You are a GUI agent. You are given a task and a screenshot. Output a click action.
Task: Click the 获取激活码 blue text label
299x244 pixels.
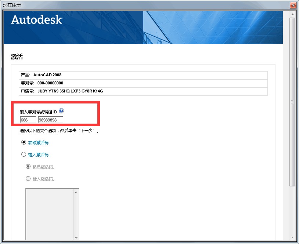[38, 143]
